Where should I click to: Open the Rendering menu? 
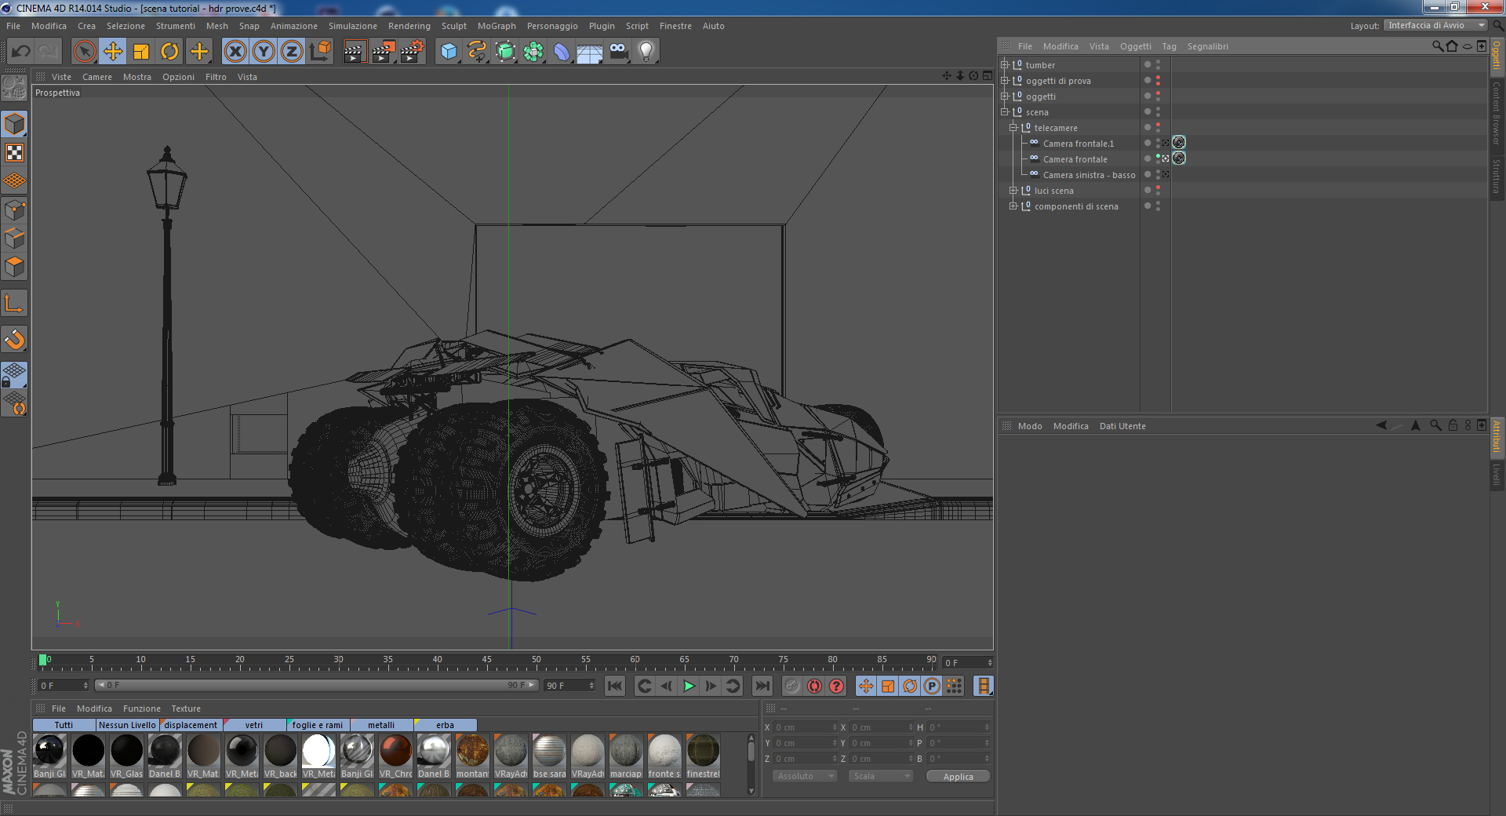409,26
